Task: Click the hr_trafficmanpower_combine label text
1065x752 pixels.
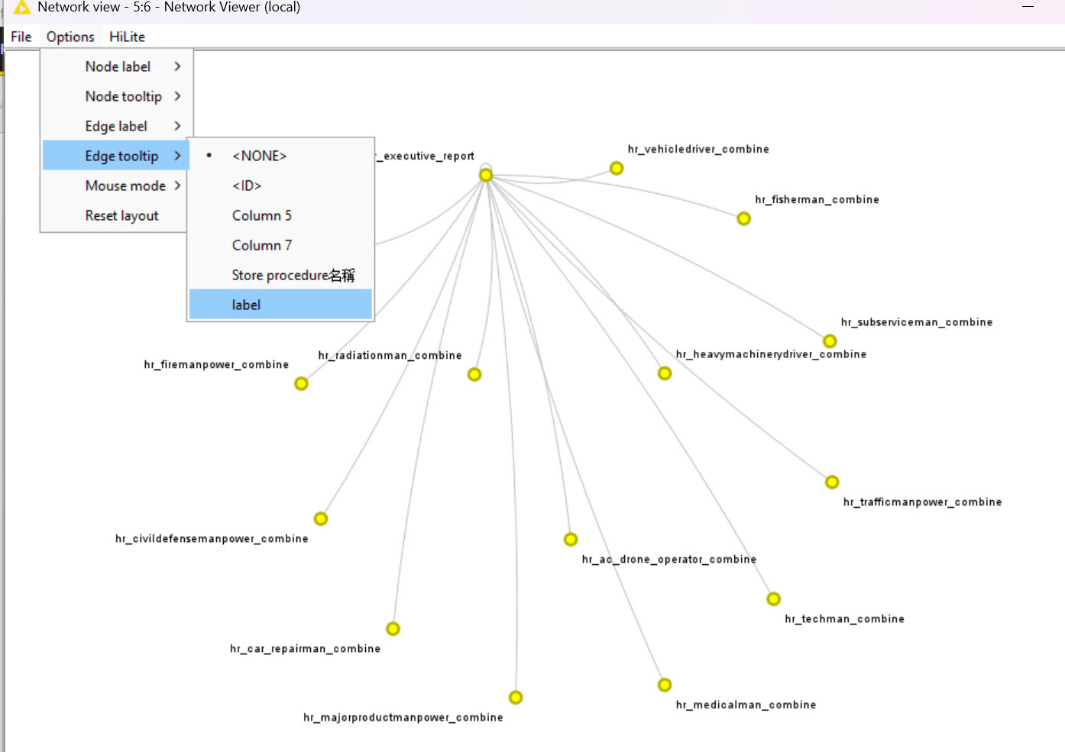Action: pos(922,502)
